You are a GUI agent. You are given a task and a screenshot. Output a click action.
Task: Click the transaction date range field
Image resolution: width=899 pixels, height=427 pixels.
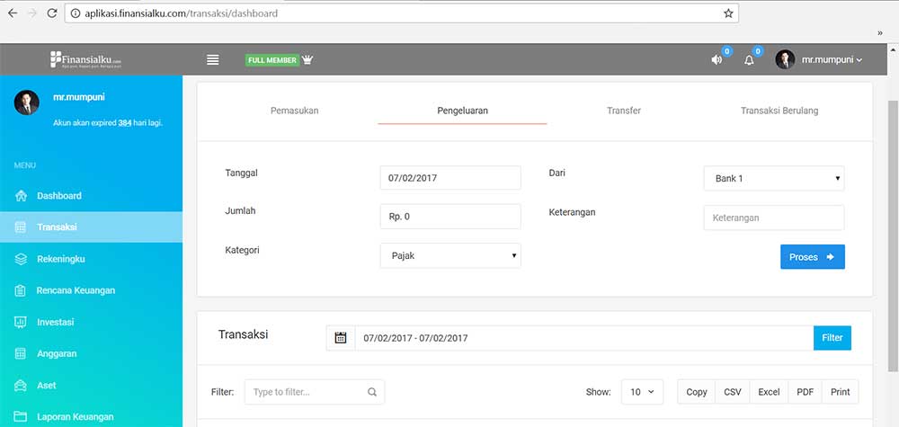(x=584, y=338)
